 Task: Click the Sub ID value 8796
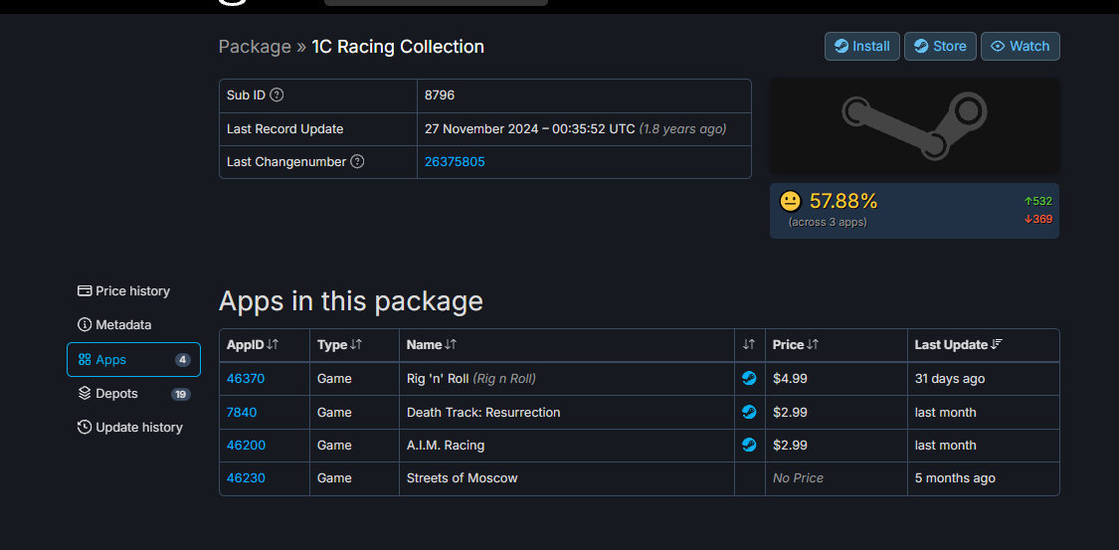[440, 94]
